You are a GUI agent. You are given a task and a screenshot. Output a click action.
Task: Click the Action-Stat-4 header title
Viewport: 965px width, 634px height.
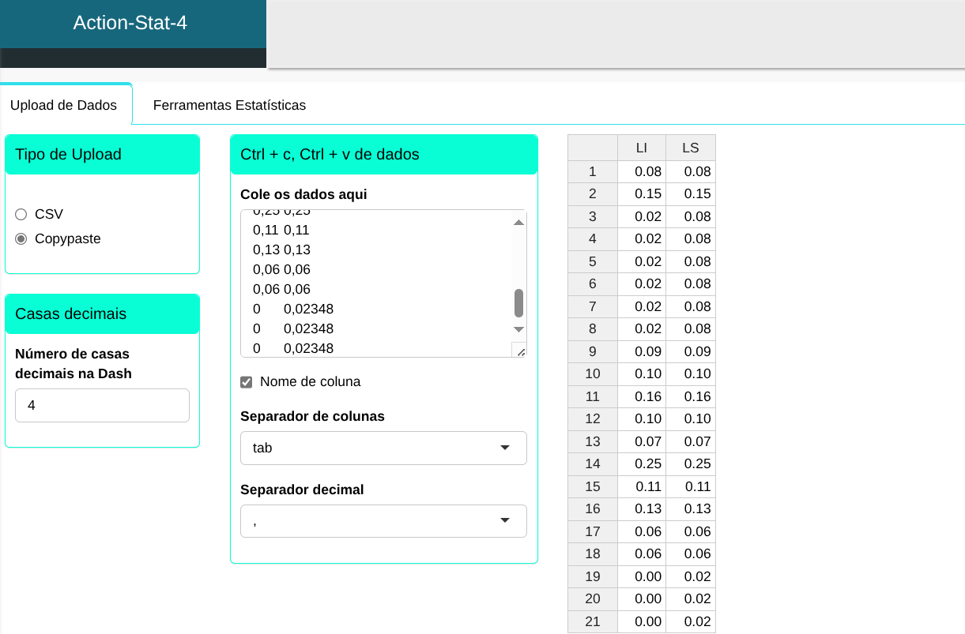coord(130,23)
